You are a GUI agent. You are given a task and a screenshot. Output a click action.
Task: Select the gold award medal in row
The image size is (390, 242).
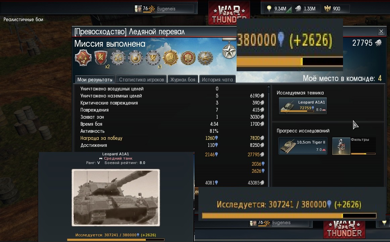(170, 58)
